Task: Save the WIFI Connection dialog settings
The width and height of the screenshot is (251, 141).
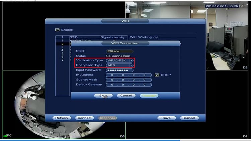Action: (103, 96)
